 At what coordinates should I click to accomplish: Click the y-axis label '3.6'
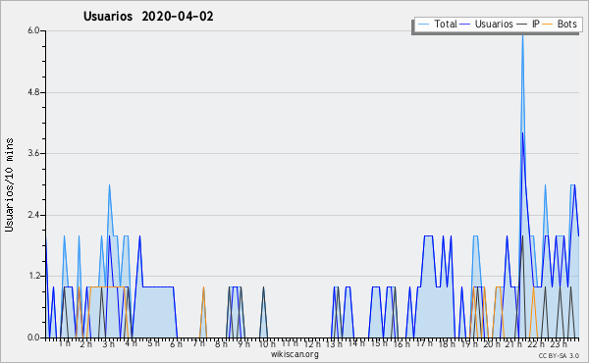(x=33, y=153)
